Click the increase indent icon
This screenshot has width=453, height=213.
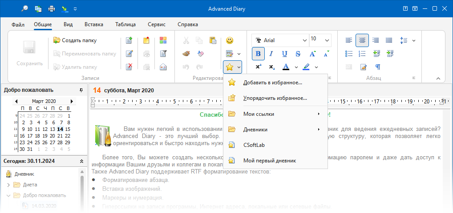(390, 54)
